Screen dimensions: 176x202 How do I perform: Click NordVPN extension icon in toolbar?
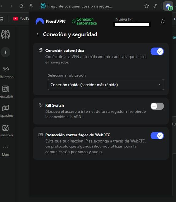click(168, 6)
